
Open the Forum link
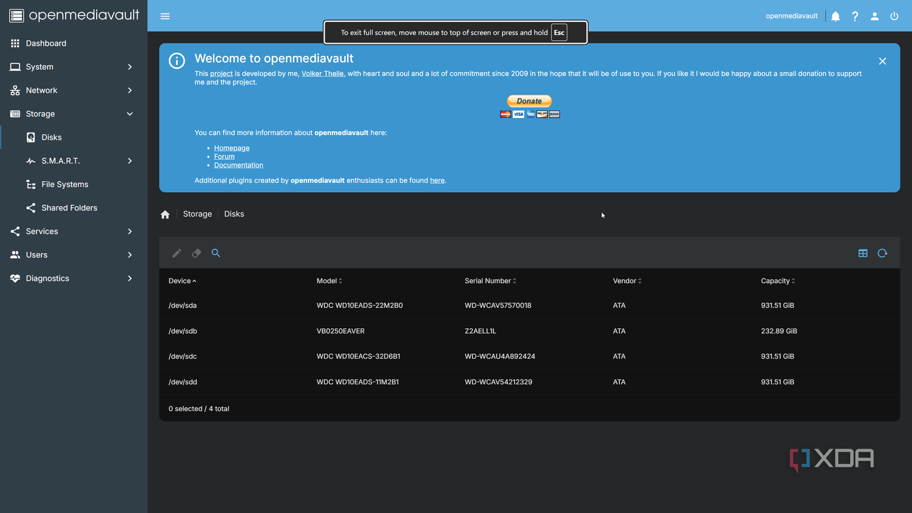[224, 157]
